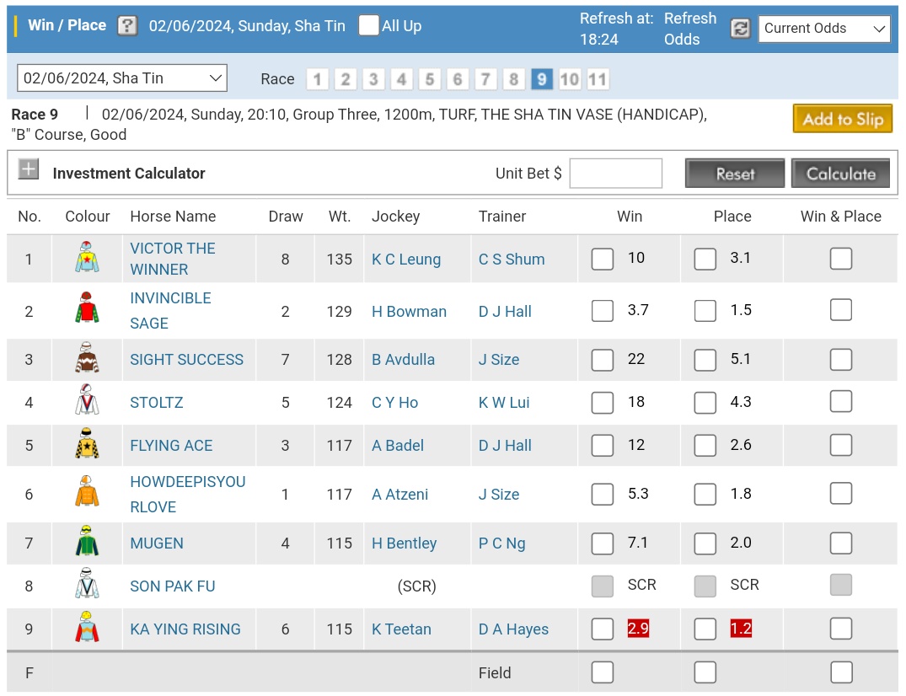
Task: Tick Place checkbox for Ka Ying Rising
Action: point(705,629)
